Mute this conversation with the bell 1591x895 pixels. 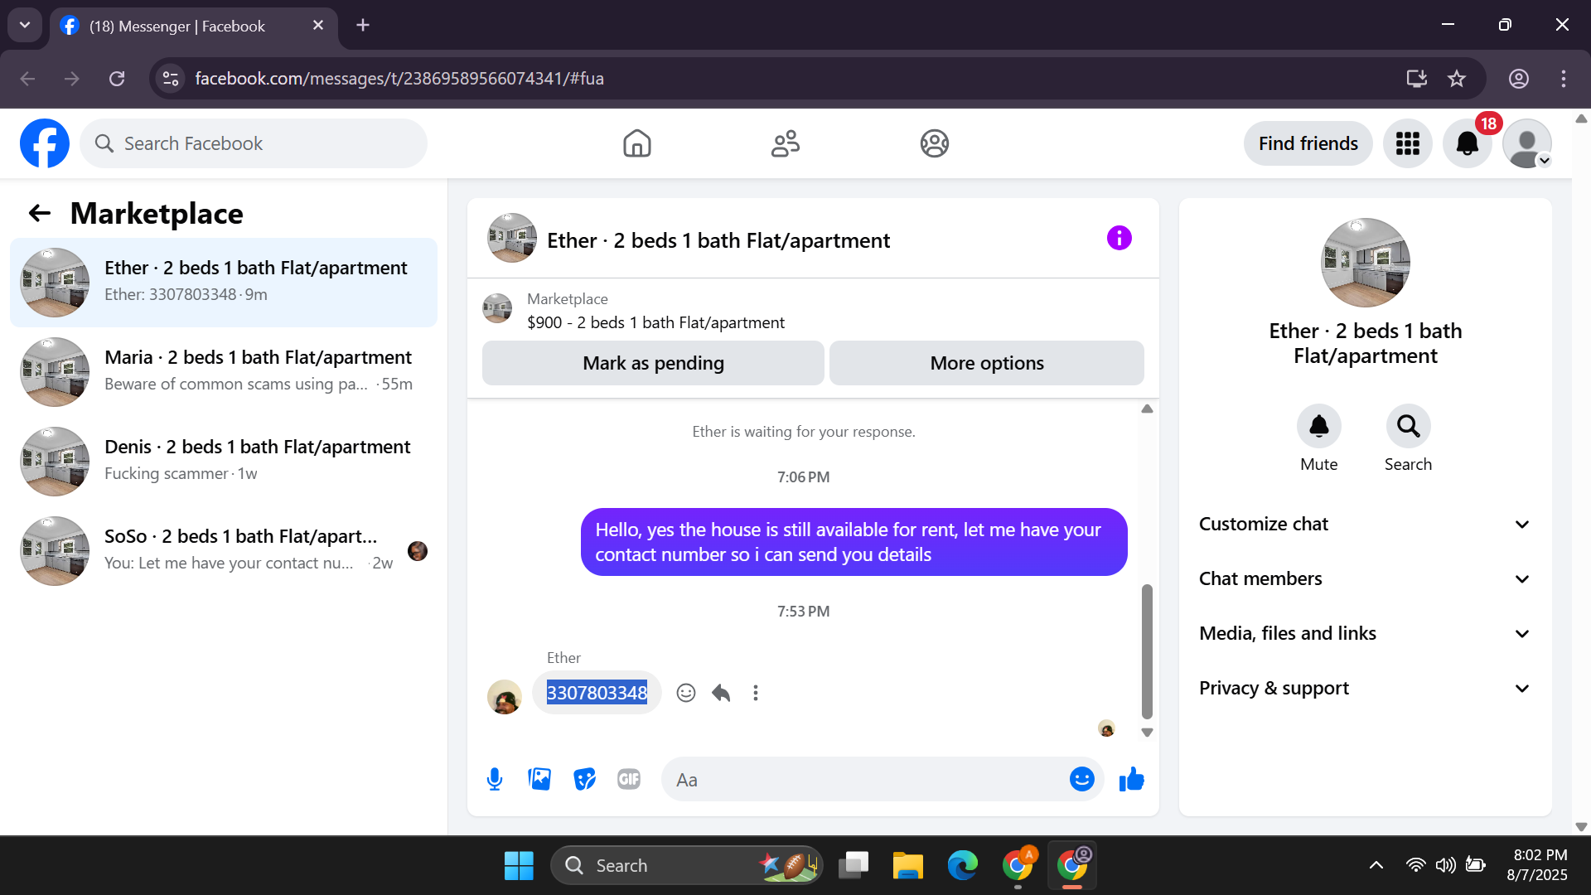point(1318,426)
